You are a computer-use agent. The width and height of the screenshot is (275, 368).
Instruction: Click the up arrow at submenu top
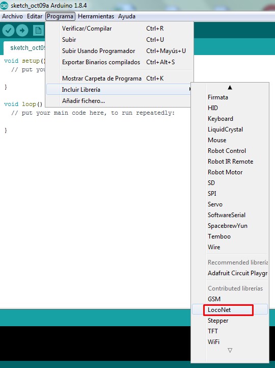pos(230,88)
